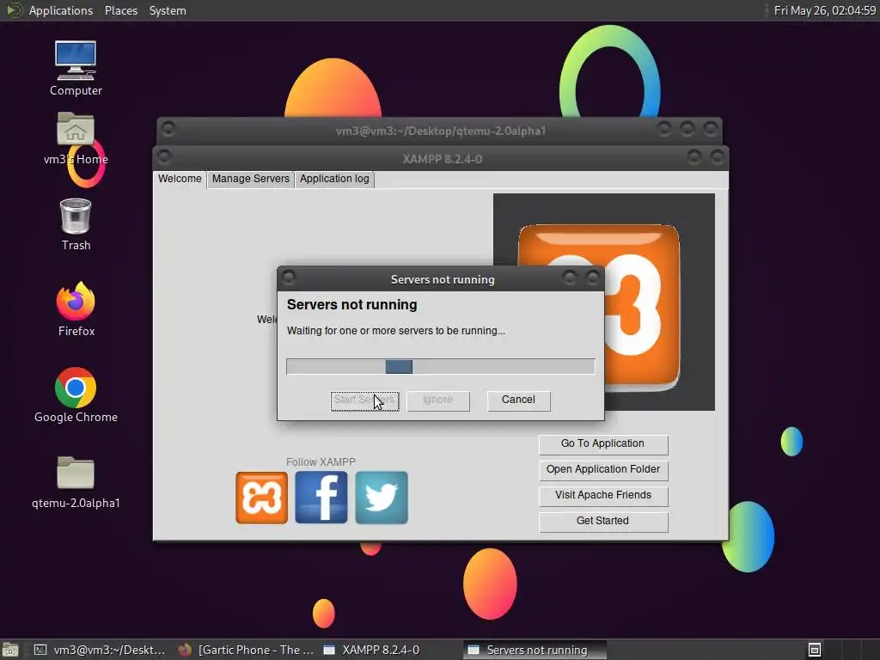
Task: Click the Ignore button in the dialog
Action: (437, 400)
